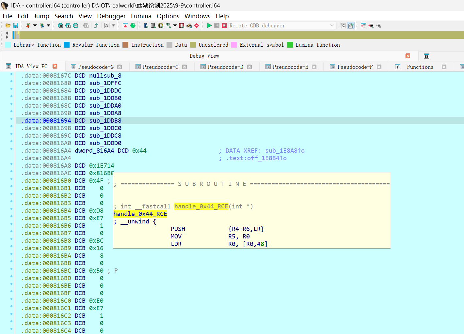
Task: Click the navigation band overview bar
Action: [x=229, y=35]
